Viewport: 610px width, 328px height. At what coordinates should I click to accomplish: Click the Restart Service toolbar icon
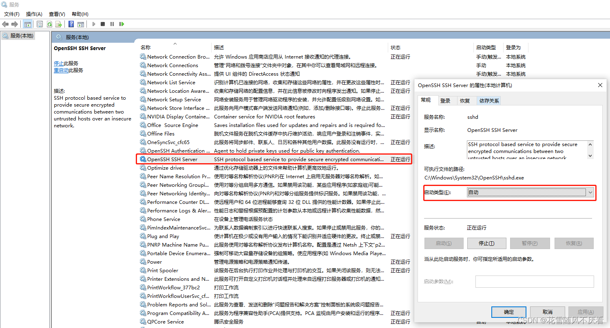(122, 24)
